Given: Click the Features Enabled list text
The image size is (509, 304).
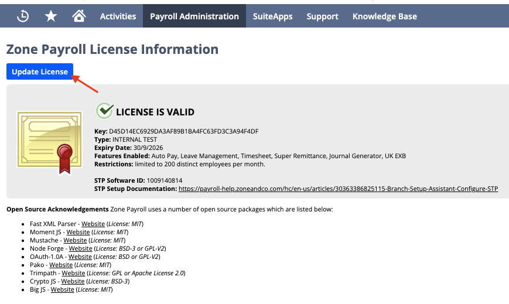Looking at the screenshot, I should coord(279,156).
